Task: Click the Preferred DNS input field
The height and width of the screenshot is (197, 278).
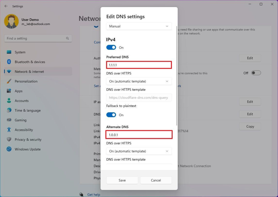Action: pos(139,65)
